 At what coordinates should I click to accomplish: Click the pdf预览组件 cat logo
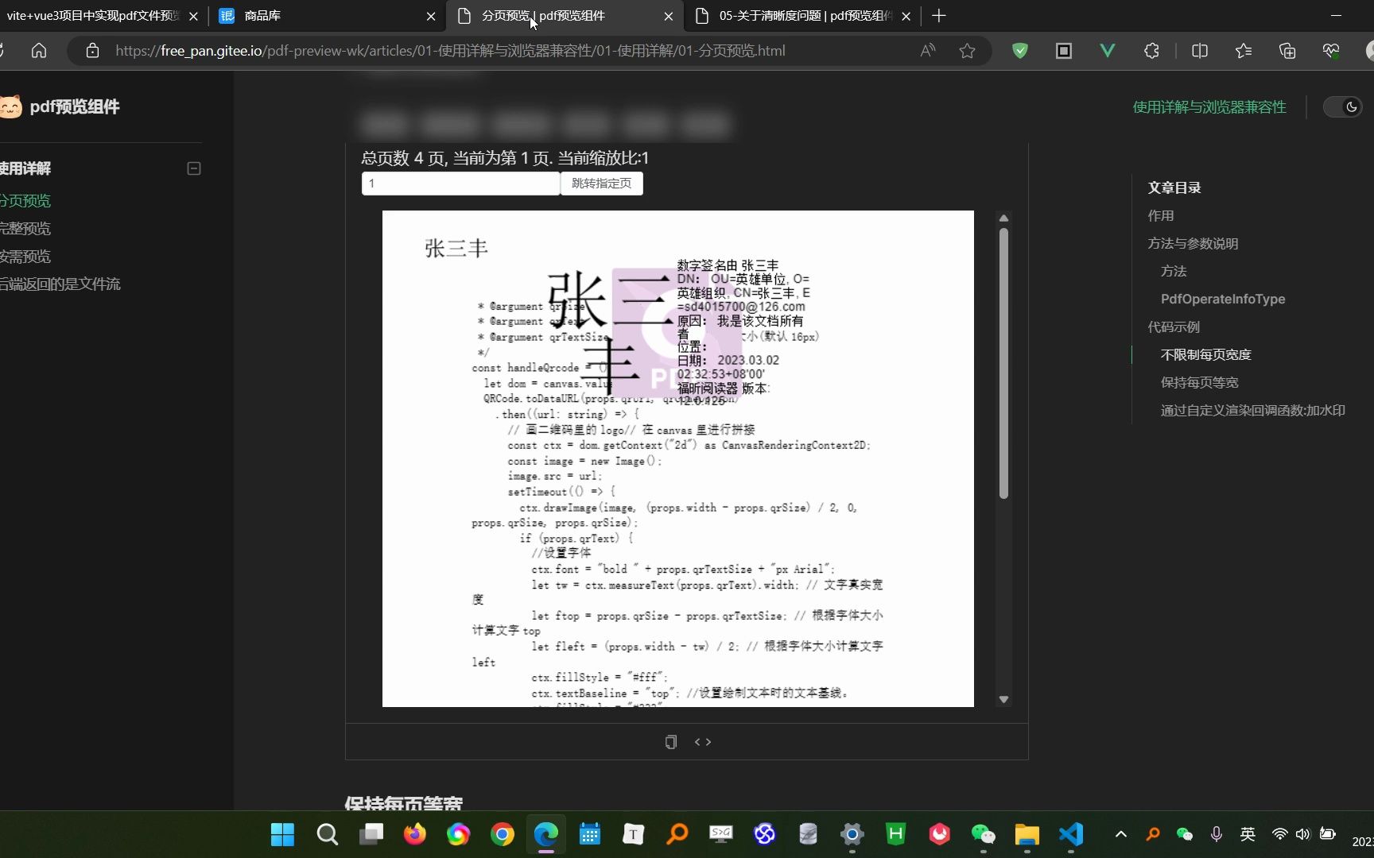(x=11, y=106)
